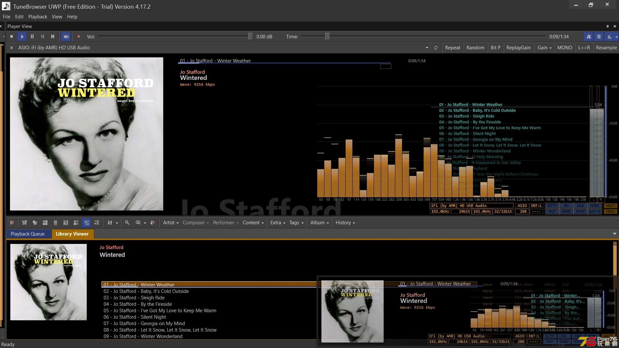Open the sort order dropdown arrow

click(117, 223)
